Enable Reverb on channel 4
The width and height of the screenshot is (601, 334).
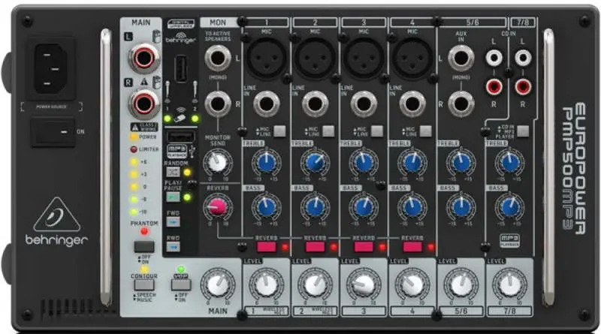click(x=412, y=247)
